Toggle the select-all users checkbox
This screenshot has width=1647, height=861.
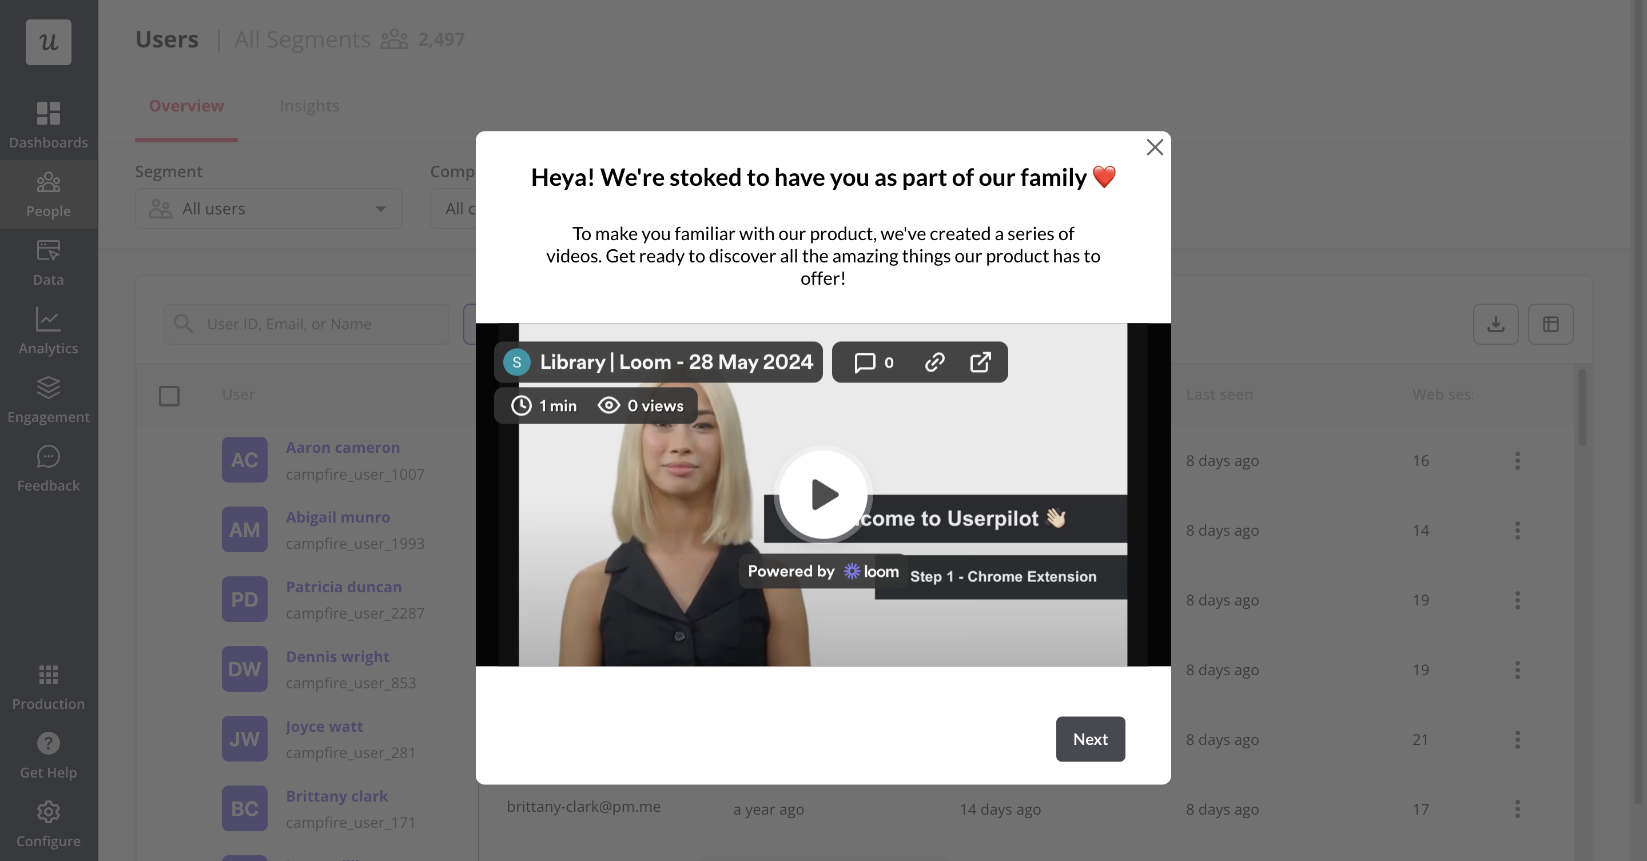point(169,395)
